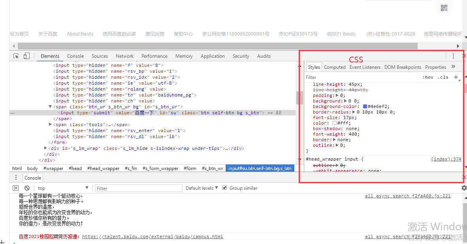Viewport: 467px width, 244px height.
Task: Toggle the Group similar checkbox
Action: click(224, 188)
